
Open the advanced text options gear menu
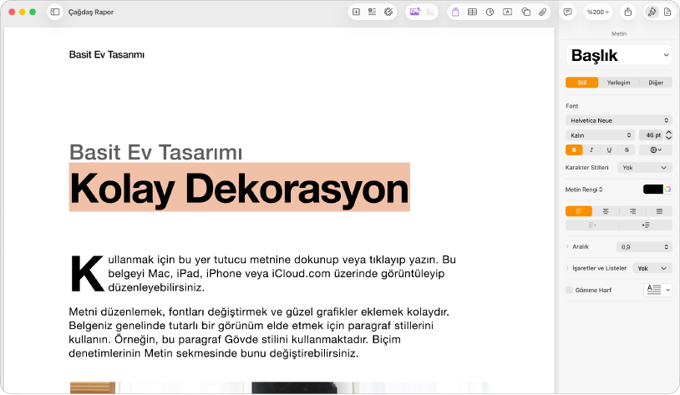point(656,150)
